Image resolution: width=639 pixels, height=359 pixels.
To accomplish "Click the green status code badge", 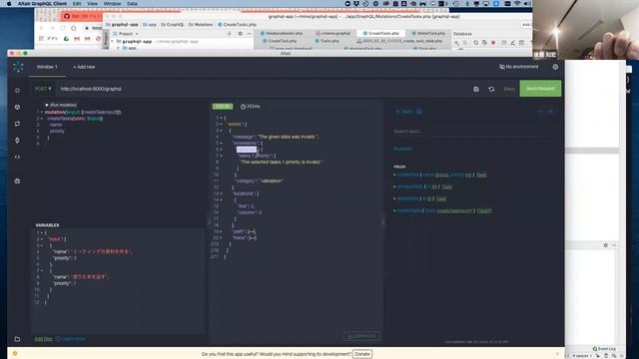I will click(223, 107).
